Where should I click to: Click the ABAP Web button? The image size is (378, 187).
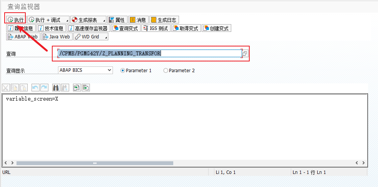coord(23,36)
